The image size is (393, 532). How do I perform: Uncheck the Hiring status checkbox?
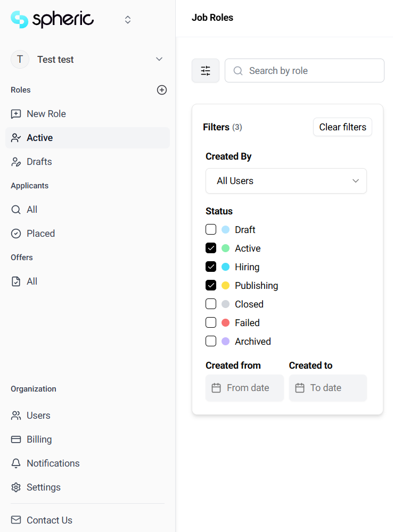(211, 267)
